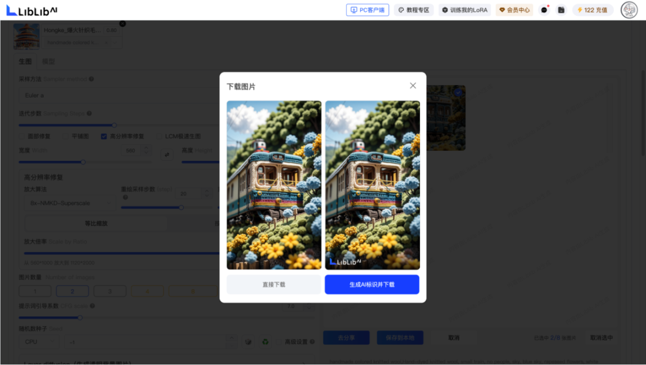
Task: Set number of images to 4
Action: coord(147,291)
